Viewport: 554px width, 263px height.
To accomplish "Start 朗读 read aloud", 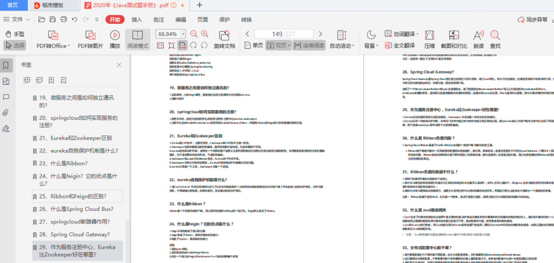I will coord(479,39).
